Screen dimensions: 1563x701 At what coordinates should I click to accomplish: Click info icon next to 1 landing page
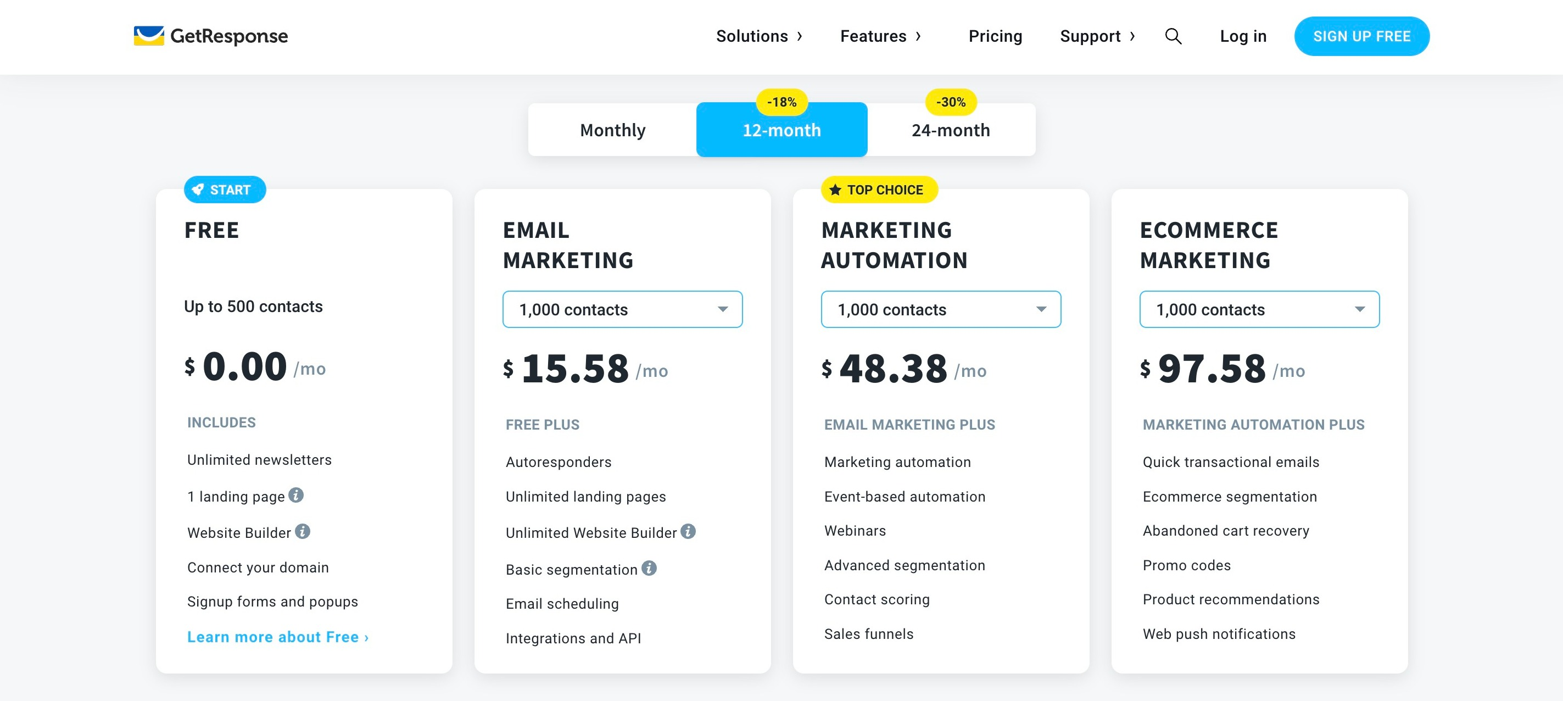coord(296,495)
